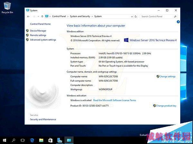The image size is (193, 144).
Task: Select System and Security in the breadcrumb
Action: (x=80, y=16)
